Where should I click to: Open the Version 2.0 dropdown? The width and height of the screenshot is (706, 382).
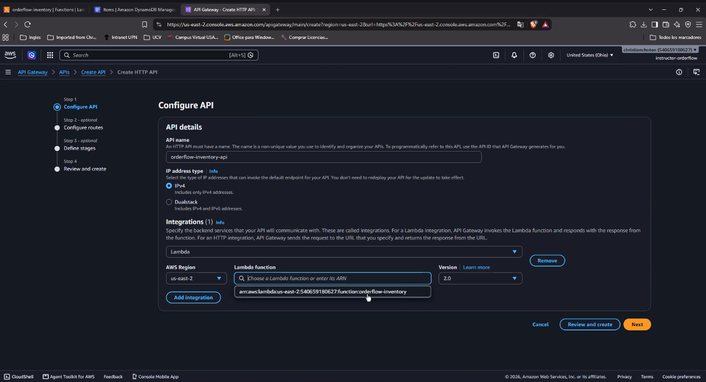coord(480,279)
